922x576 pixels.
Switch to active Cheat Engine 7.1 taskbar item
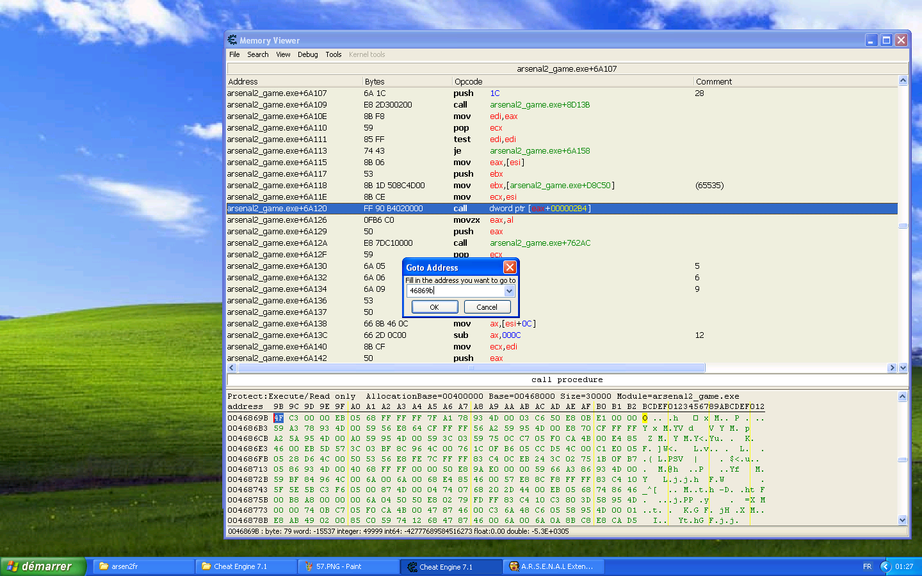[x=451, y=566]
